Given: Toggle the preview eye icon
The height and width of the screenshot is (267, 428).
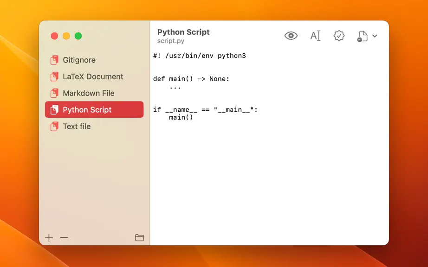Looking at the screenshot, I should point(291,36).
